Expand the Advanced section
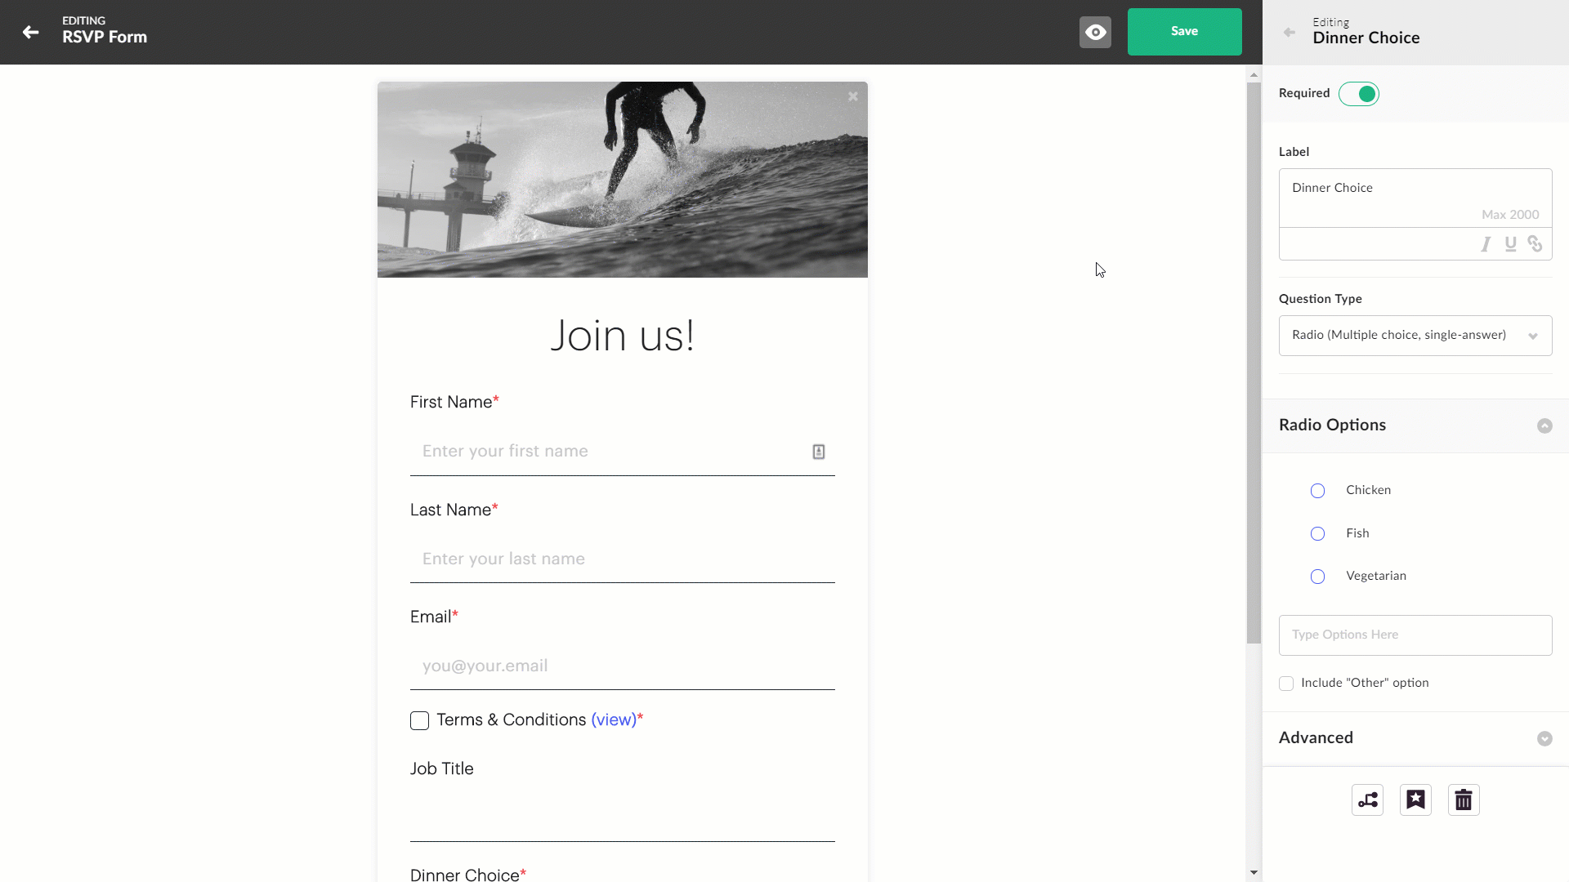1569x882 pixels. 1544,738
